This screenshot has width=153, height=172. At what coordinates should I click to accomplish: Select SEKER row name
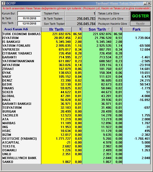[8, 92]
